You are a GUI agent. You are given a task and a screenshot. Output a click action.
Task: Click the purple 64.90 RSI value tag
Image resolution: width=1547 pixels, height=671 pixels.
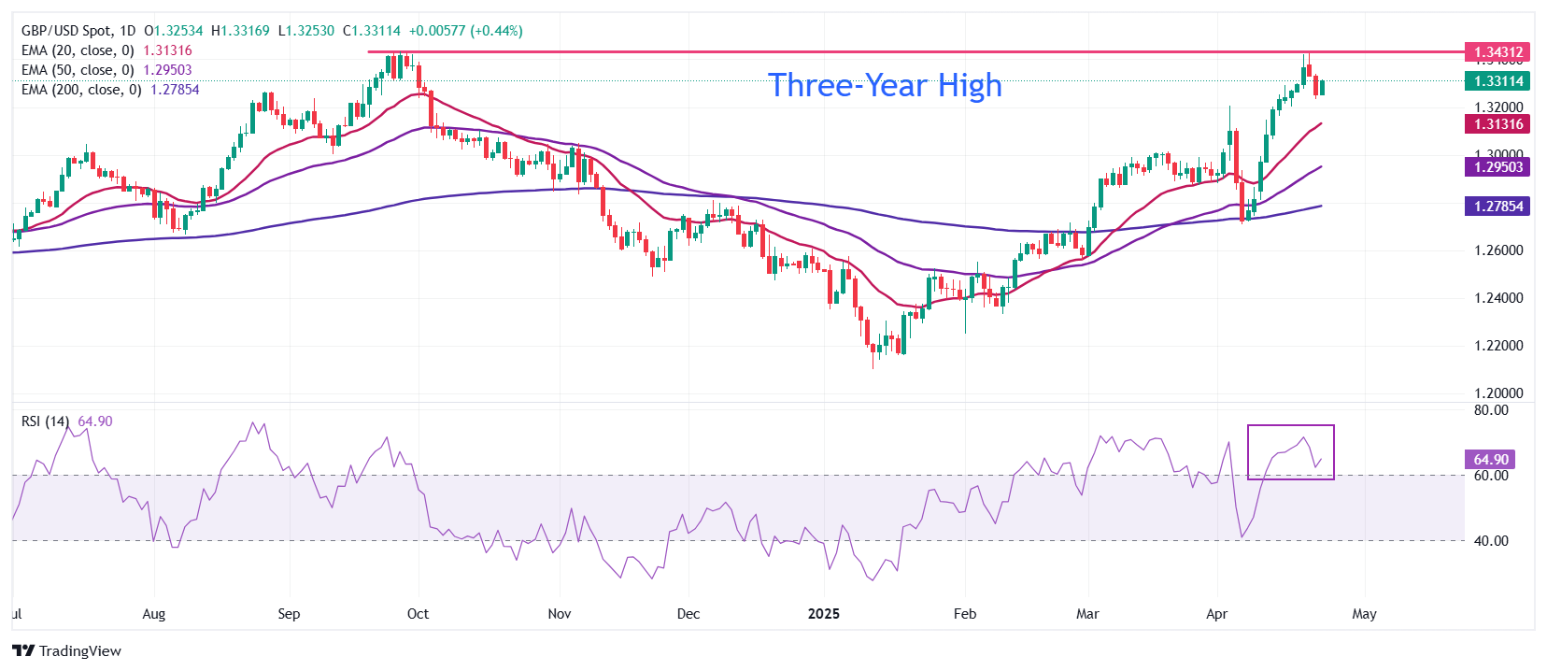pos(1491,460)
